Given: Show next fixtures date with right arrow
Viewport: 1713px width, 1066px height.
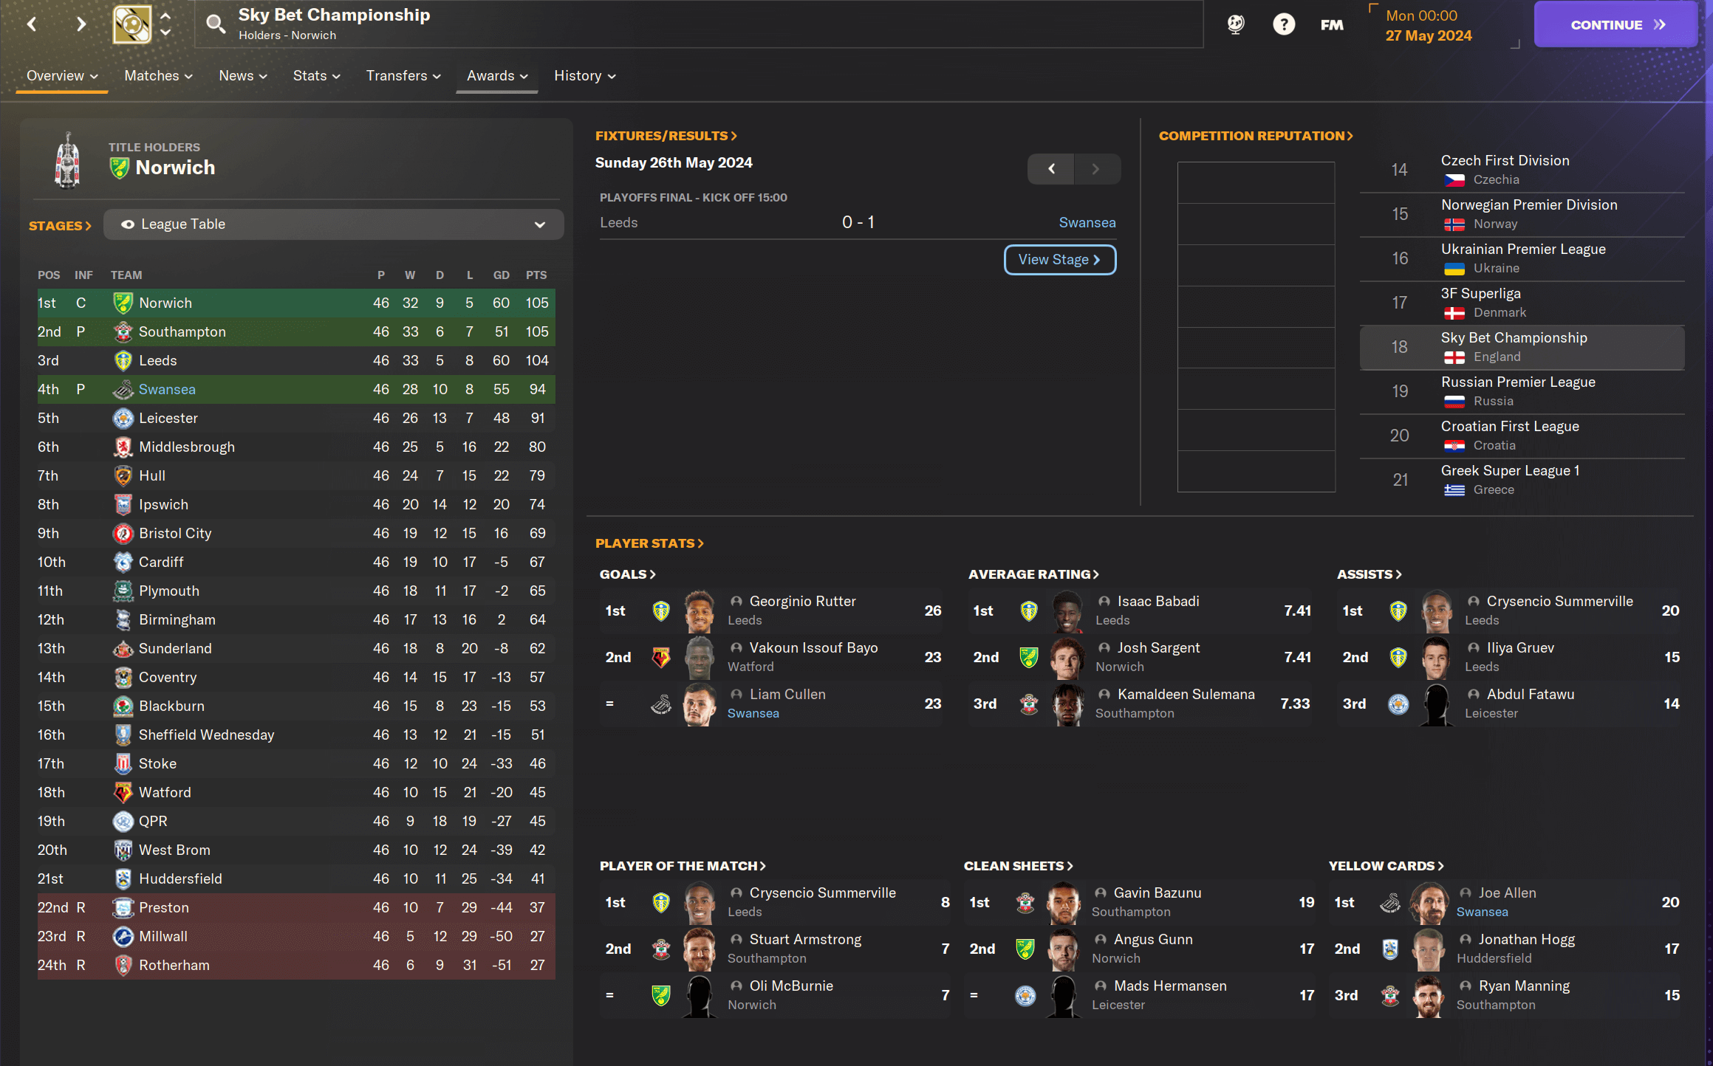Looking at the screenshot, I should coord(1096,169).
